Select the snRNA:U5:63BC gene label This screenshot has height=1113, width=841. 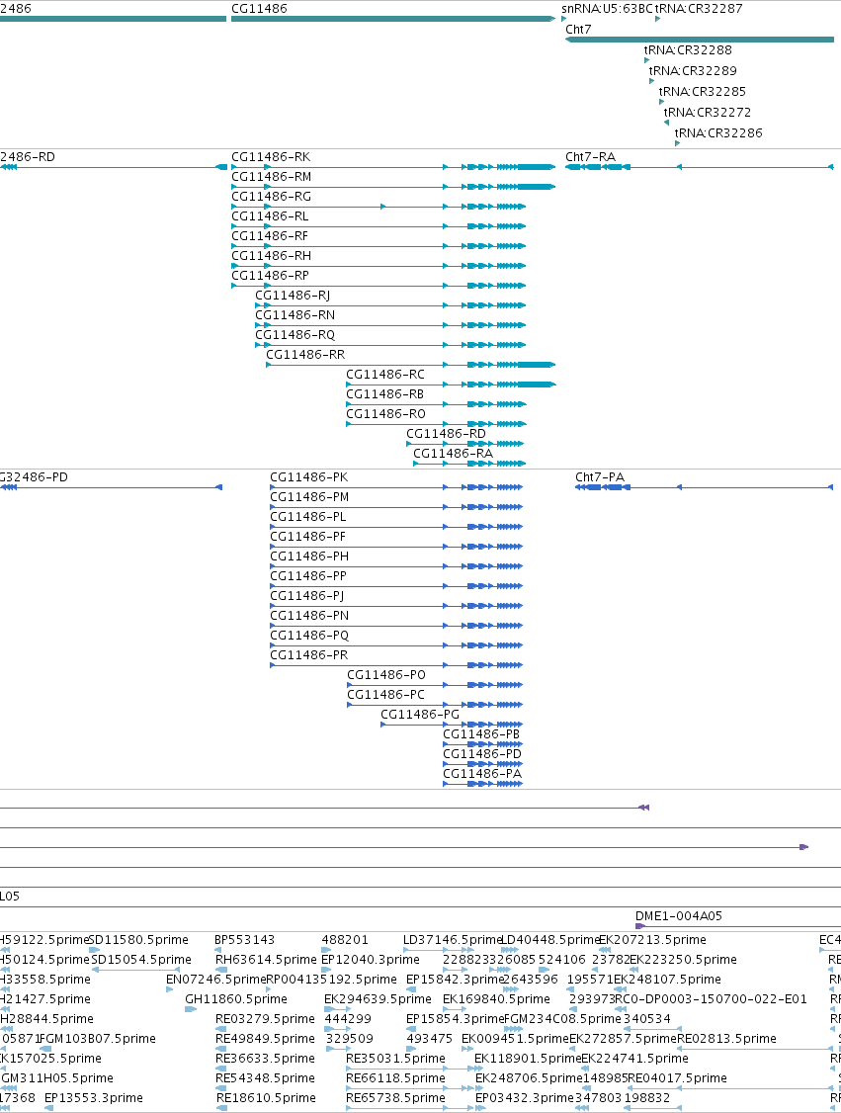[607, 9]
